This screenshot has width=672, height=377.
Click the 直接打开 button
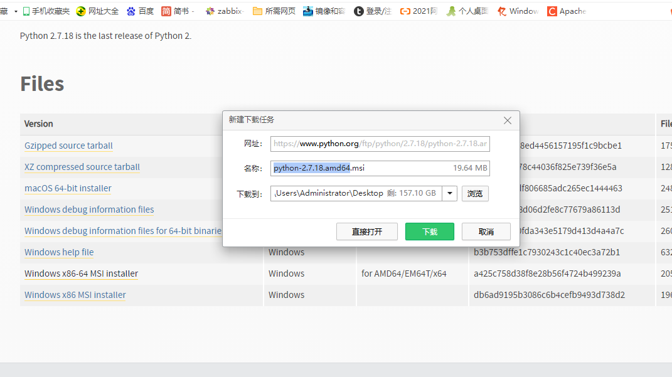click(367, 231)
